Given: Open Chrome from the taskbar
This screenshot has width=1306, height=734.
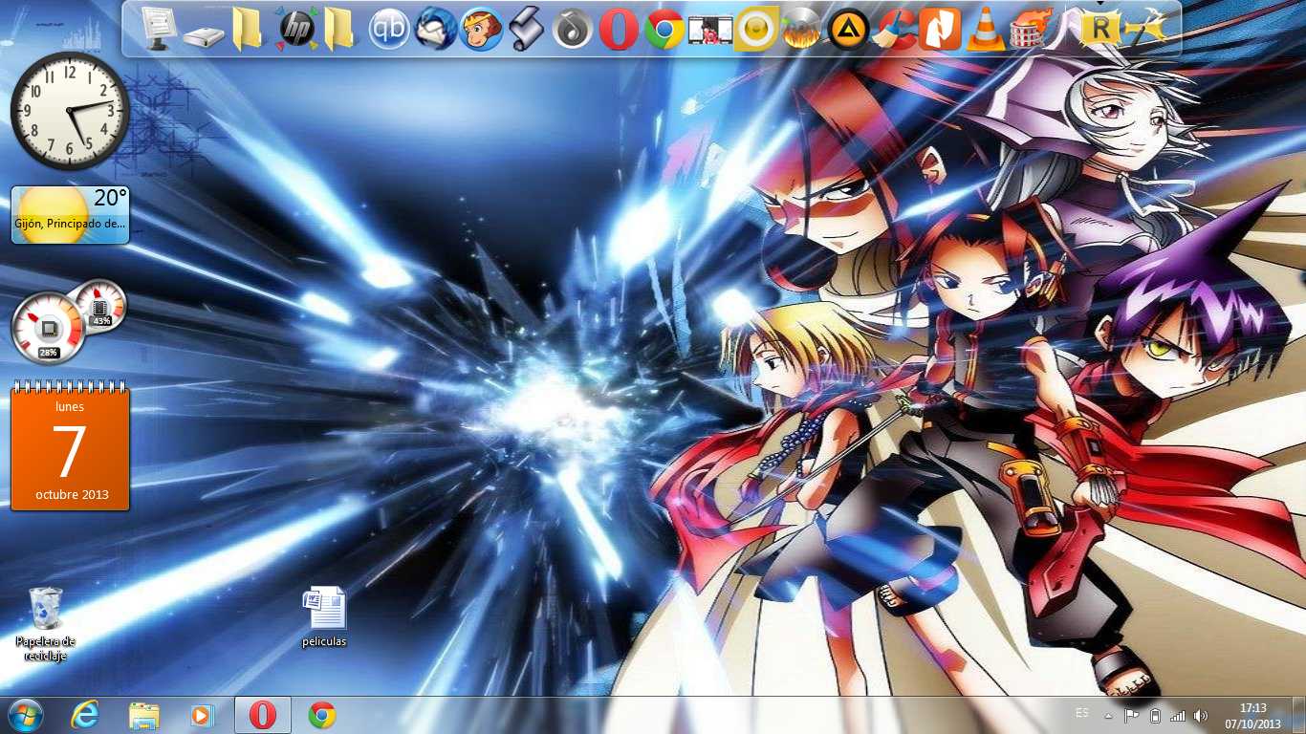Looking at the screenshot, I should pyautogui.click(x=322, y=715).
